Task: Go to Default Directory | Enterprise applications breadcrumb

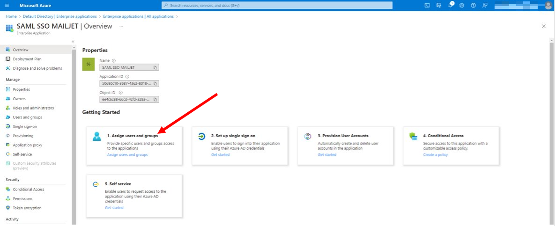Action: [60, 16]
